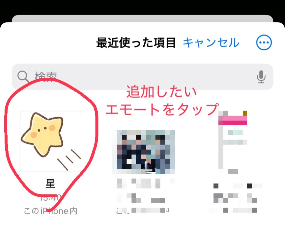Tap the 星 file name label

51,184
